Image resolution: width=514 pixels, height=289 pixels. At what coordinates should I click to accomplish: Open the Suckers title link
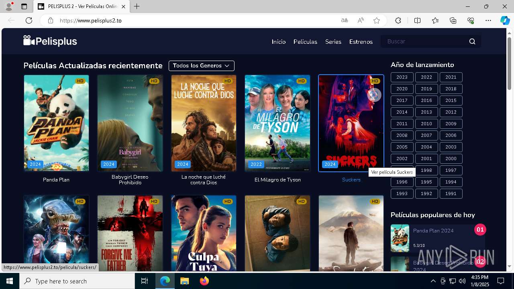tap(351, 180)
